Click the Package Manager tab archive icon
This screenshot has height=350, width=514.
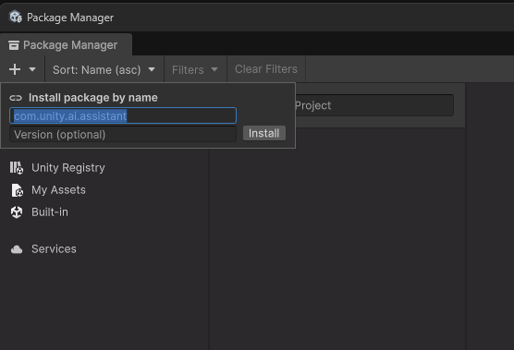(14, 45)
